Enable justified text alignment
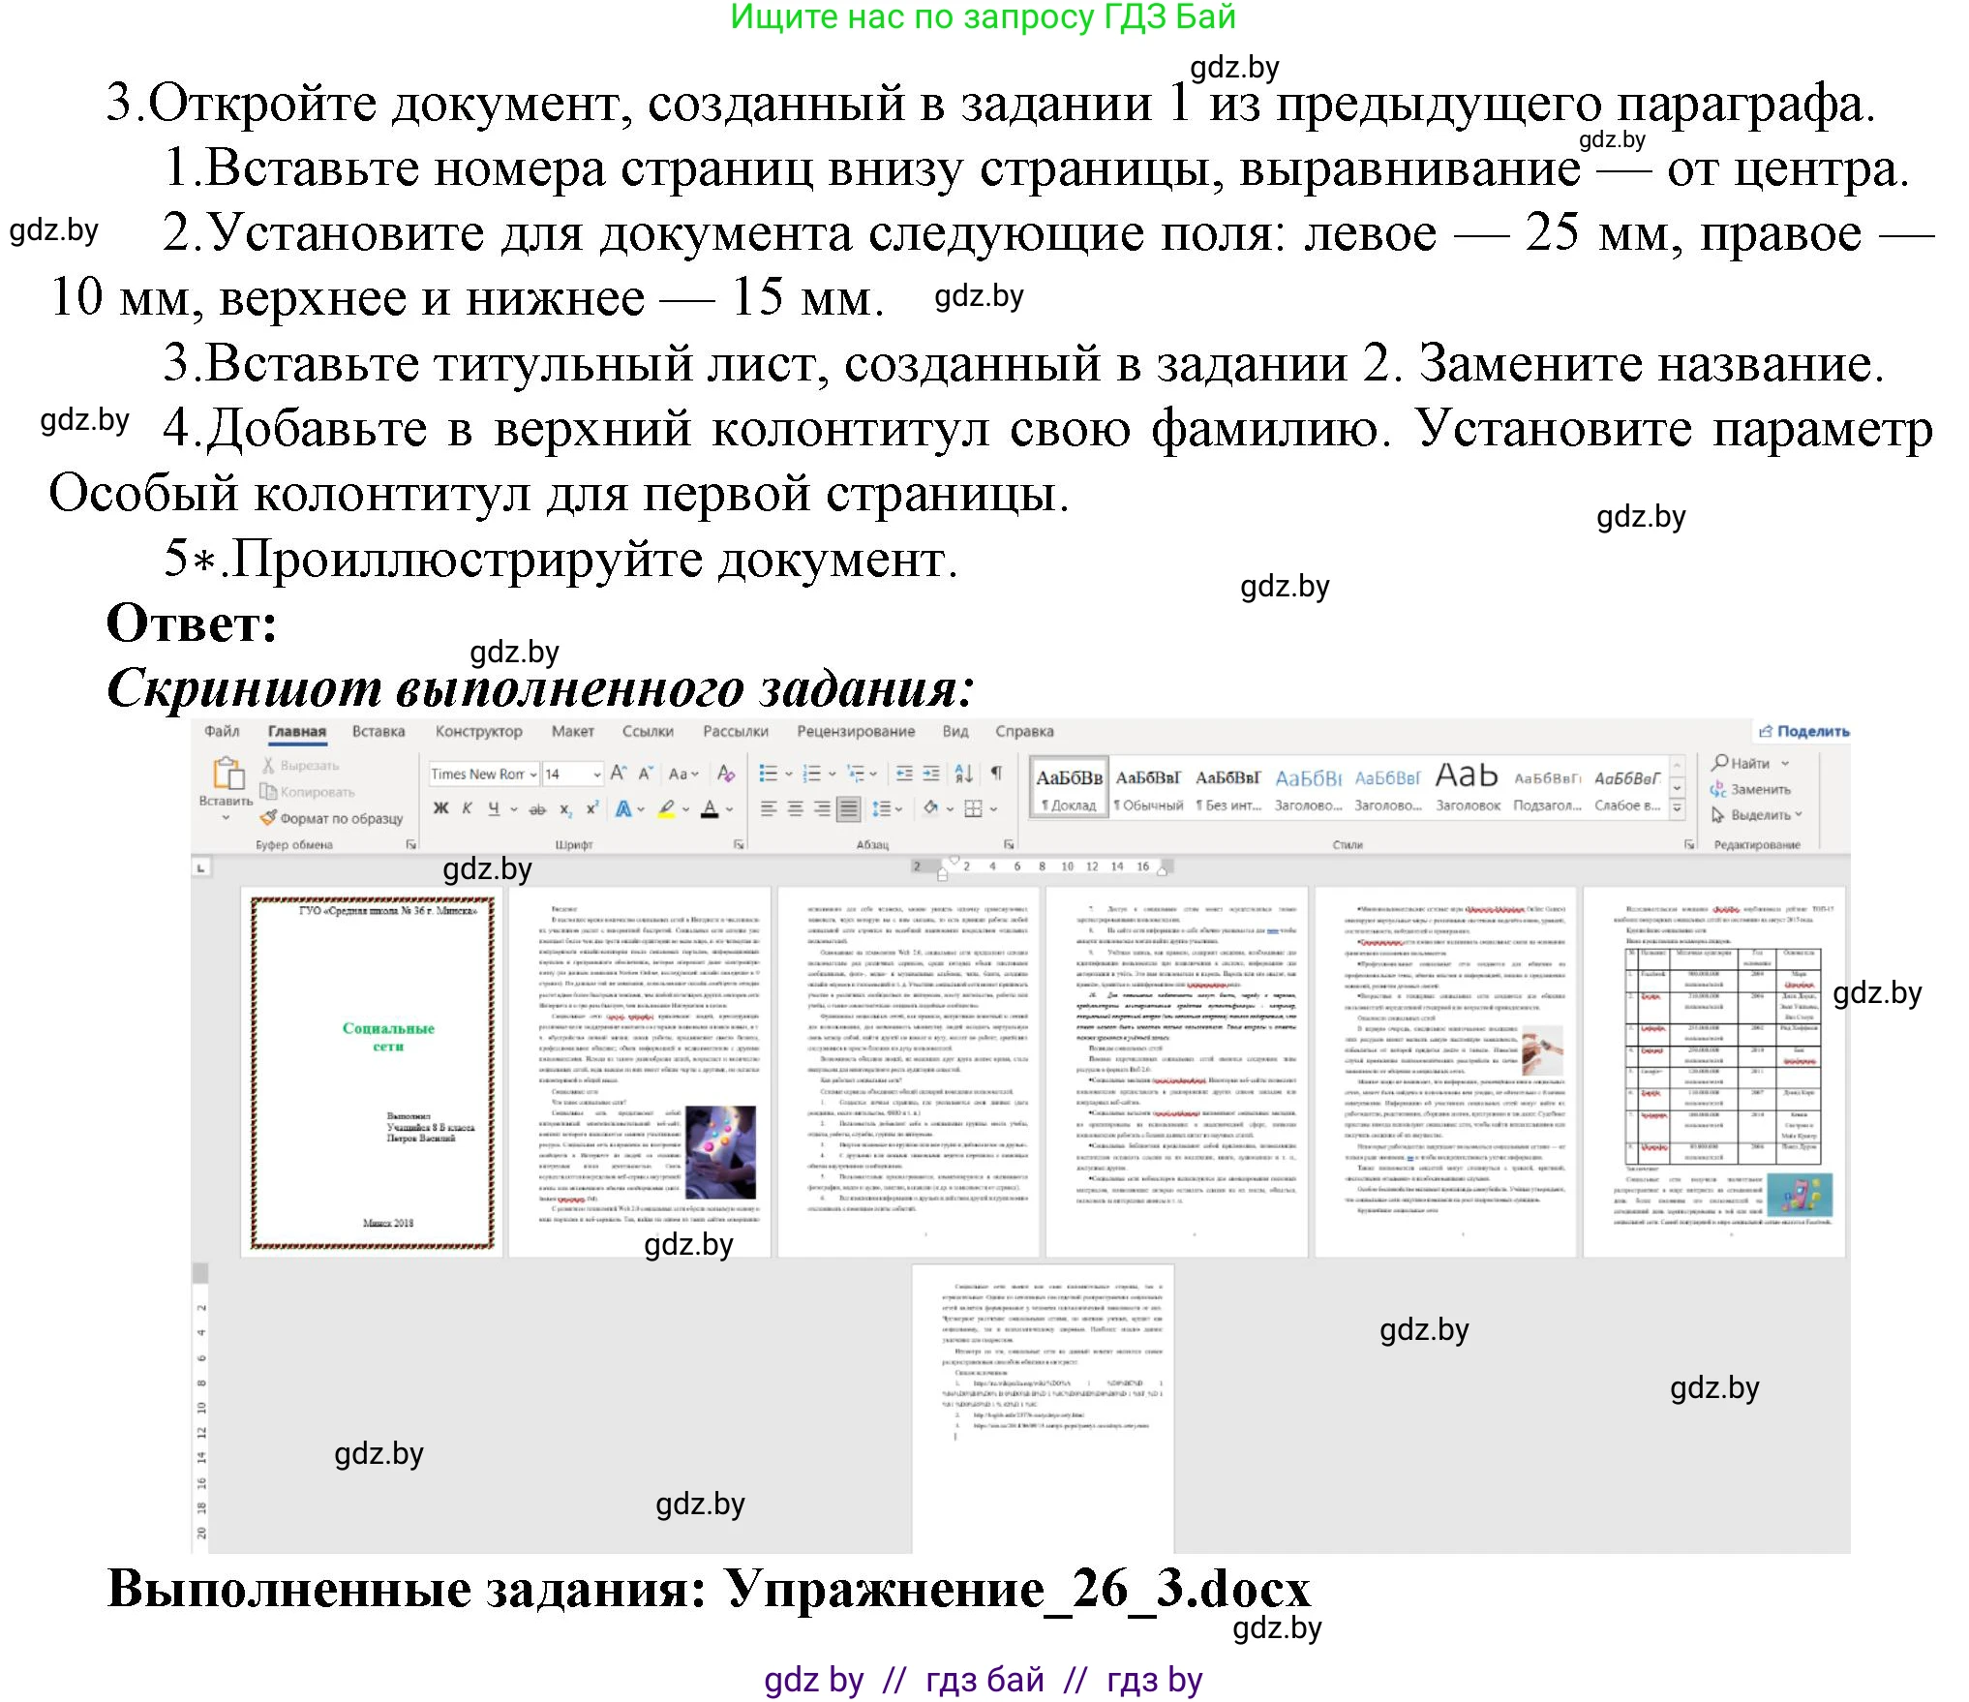This screenshot has width=1969, height=1702. pos(848,808)
